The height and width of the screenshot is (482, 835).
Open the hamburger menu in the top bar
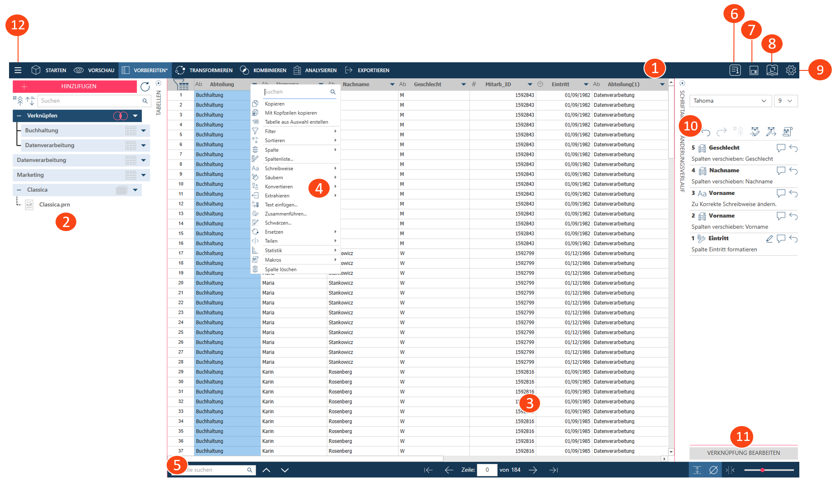18,70
